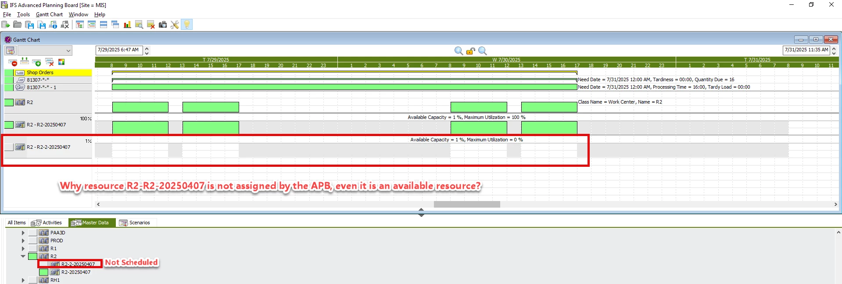
Task: Open settings via wrench and screwdriver icon
Action: (175, 25)
